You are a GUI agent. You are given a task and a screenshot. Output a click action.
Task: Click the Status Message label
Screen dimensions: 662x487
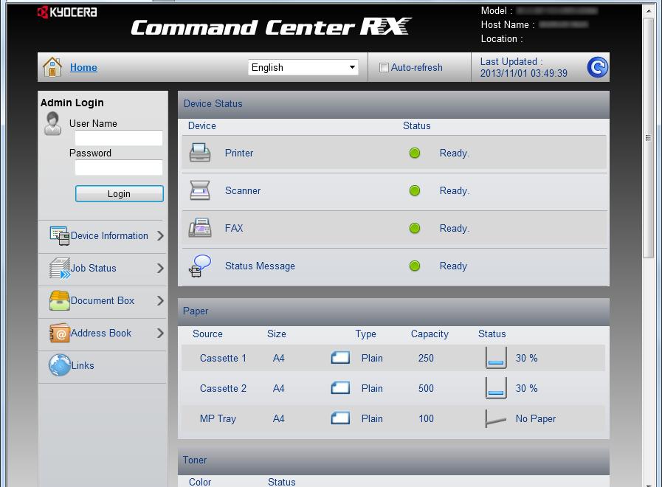tap(260, 266)
